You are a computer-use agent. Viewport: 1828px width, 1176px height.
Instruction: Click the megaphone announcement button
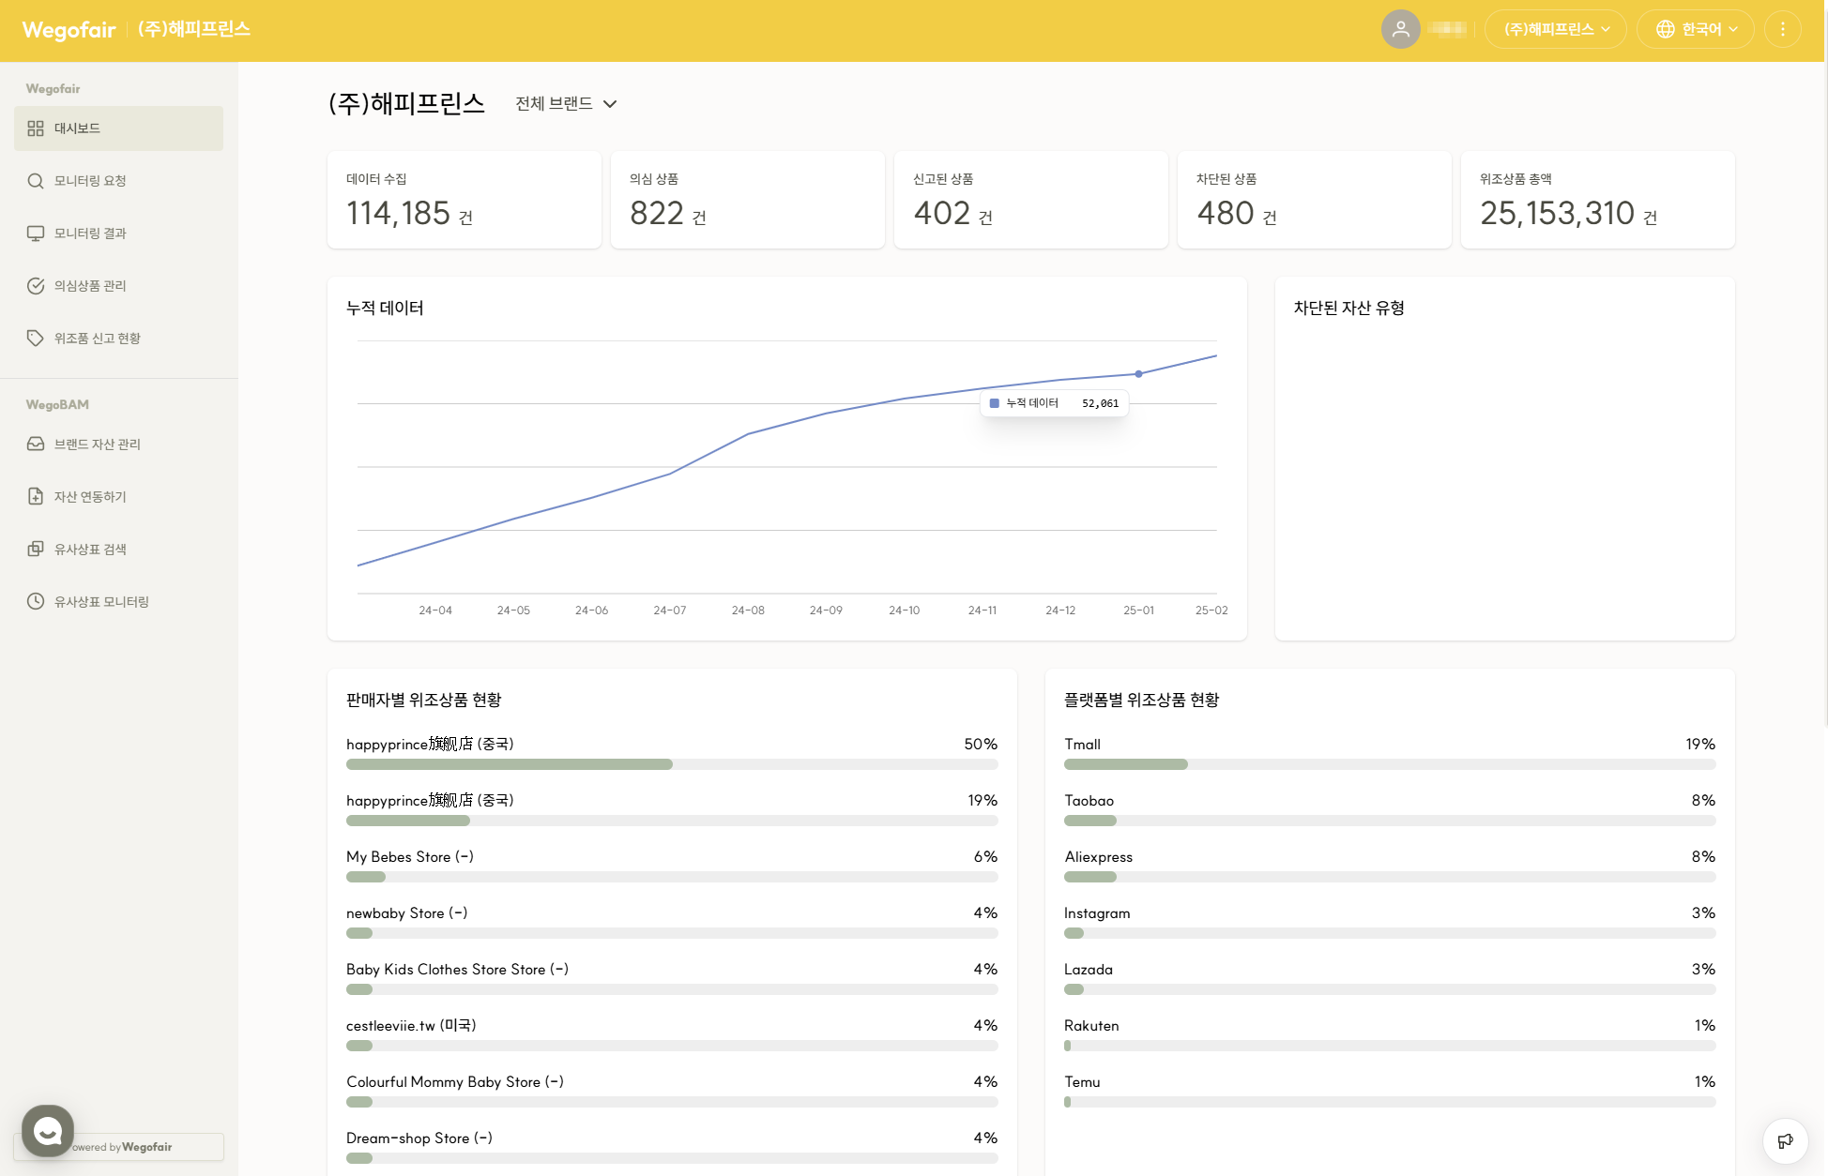[x=1785, y=1141]
